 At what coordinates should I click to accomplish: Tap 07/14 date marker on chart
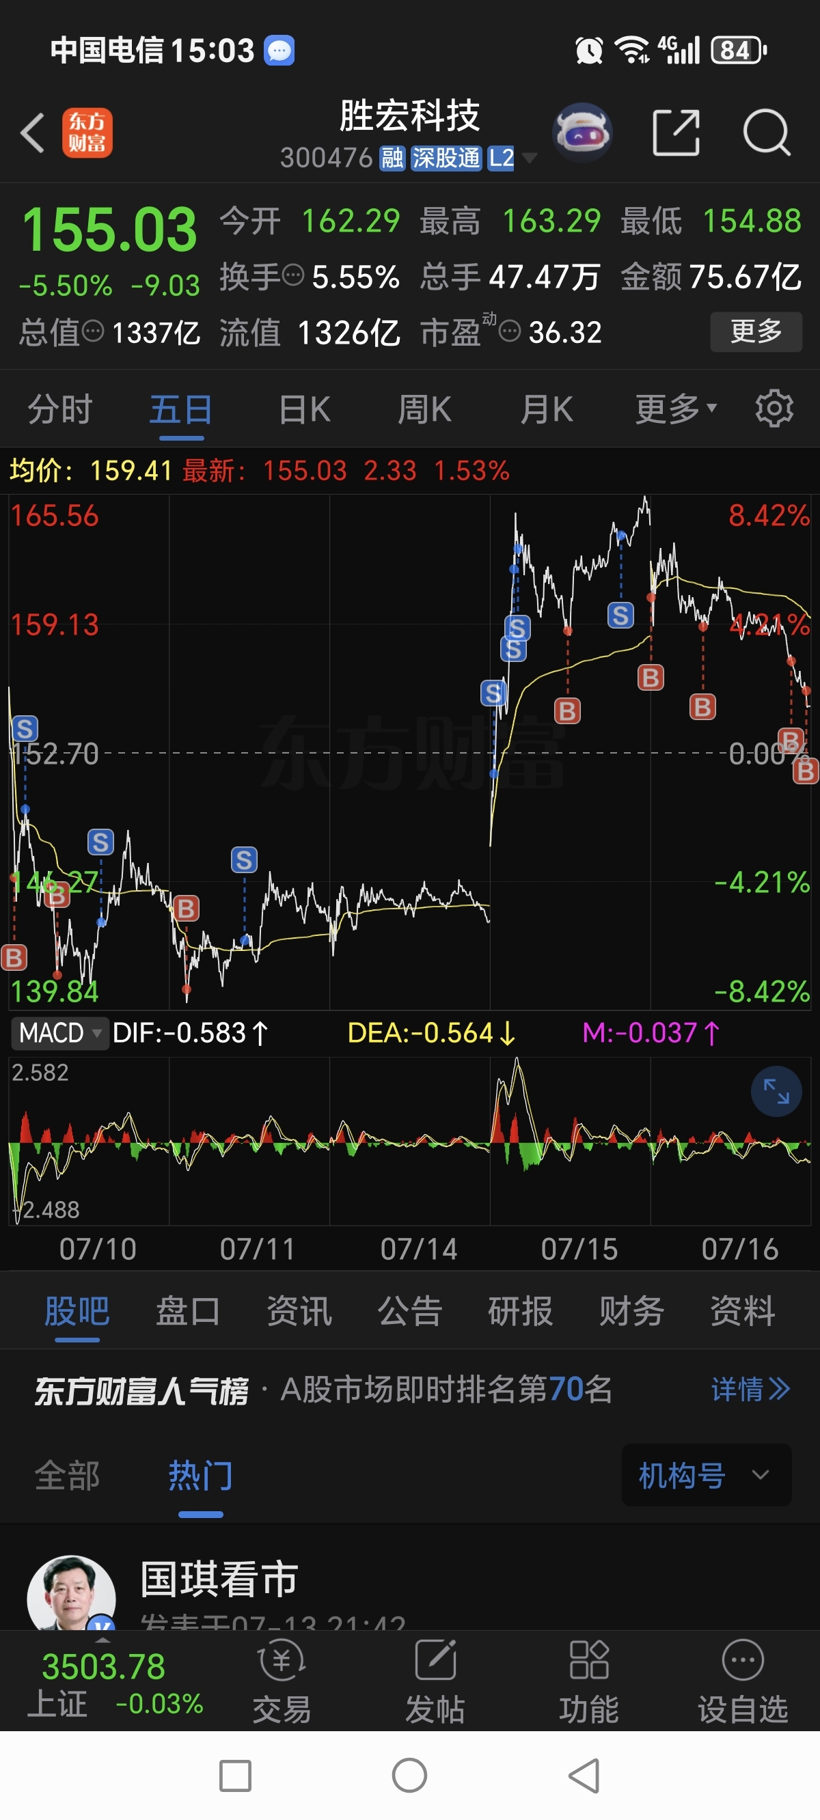[419, 1249]
